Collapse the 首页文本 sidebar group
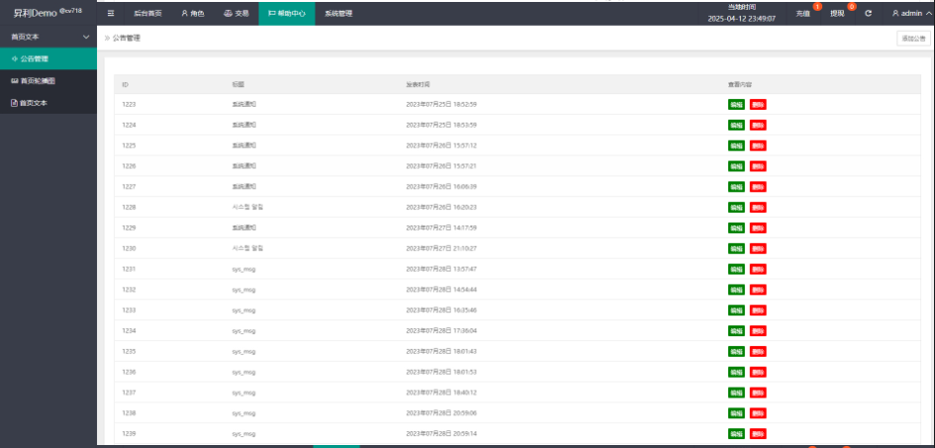Screen dimensions: 935x448 click(48, 37)
